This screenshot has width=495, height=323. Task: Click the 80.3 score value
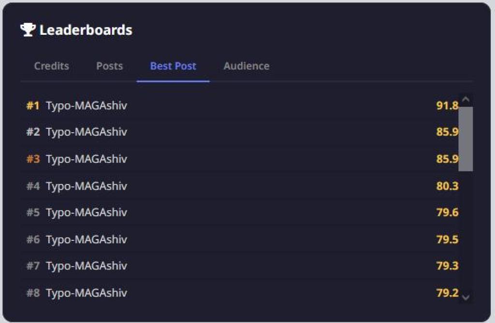pos(447,186)
